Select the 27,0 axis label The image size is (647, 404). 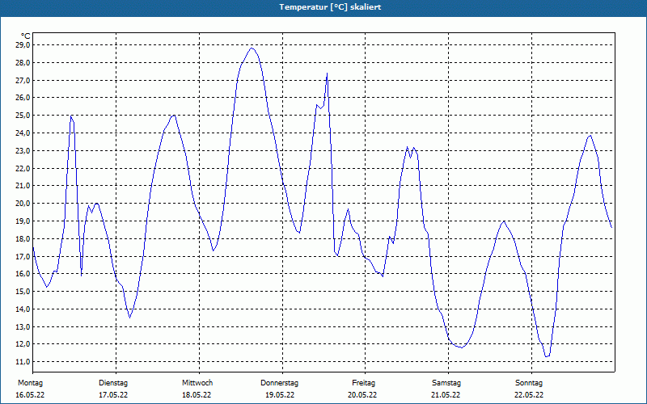click(x=23, y=80)
